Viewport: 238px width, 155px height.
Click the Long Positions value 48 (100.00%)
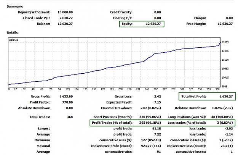coord(222,117)
